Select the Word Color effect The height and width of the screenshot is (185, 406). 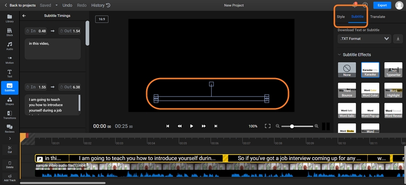point(370,90)
